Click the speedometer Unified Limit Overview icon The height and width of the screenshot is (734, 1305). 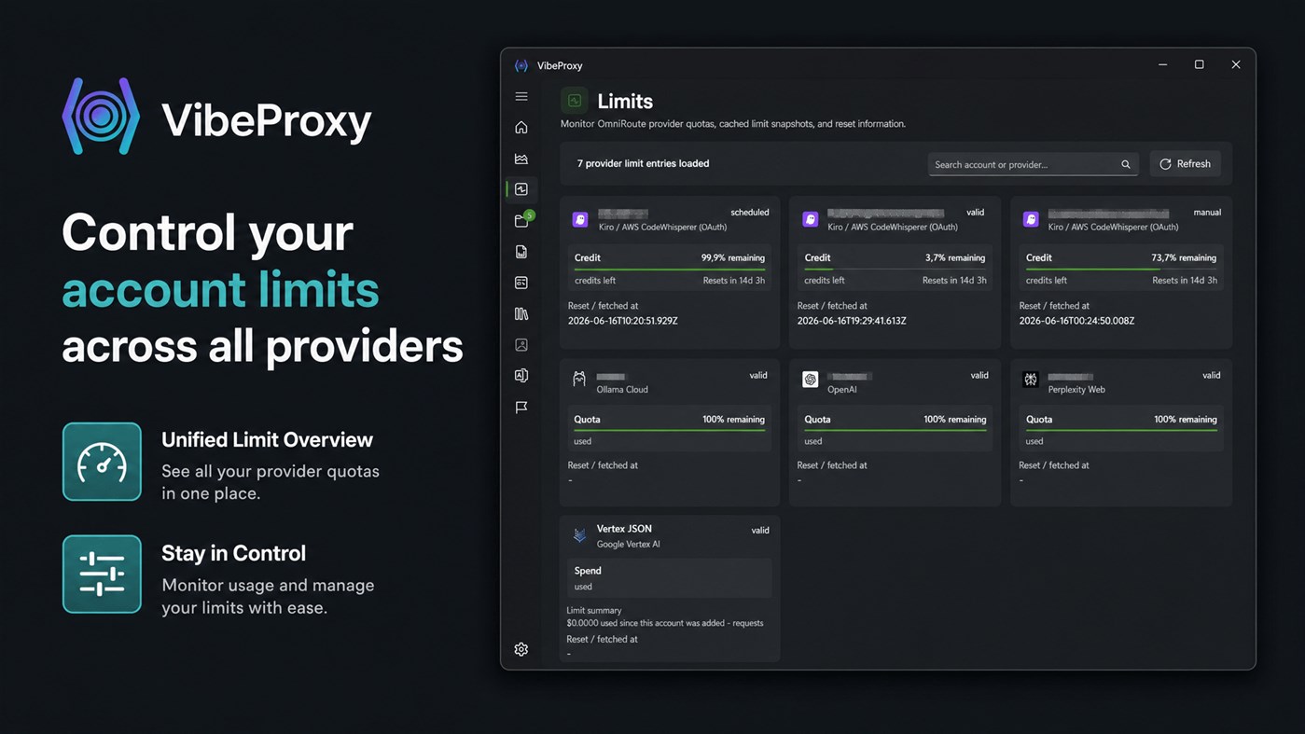coord(102,462)
